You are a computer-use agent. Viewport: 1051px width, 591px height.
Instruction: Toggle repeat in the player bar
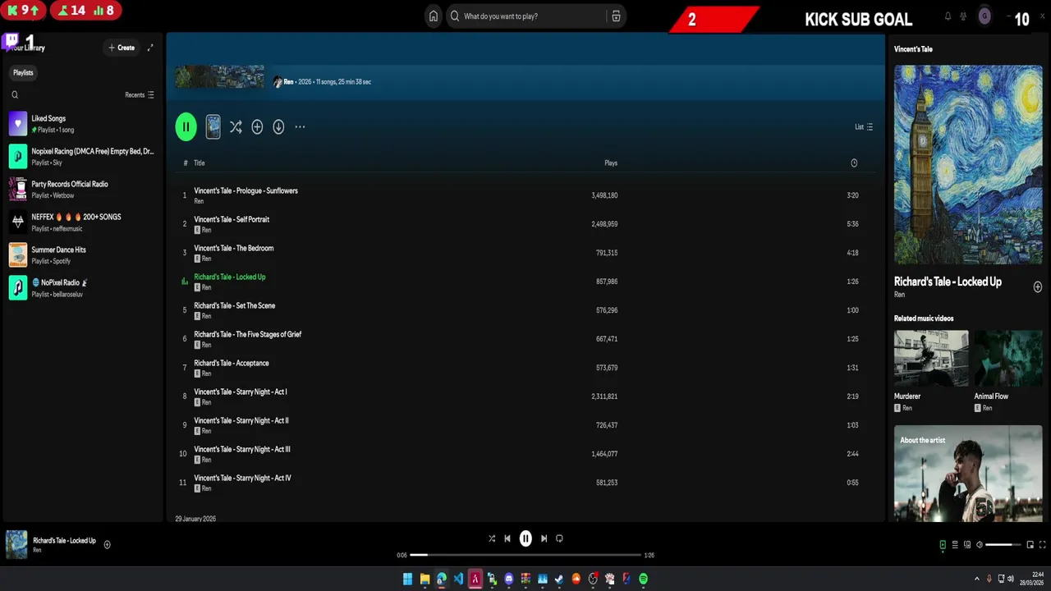(559, 538)
